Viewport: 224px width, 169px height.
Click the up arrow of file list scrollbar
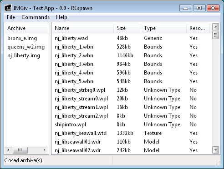(x=215, y=27)
